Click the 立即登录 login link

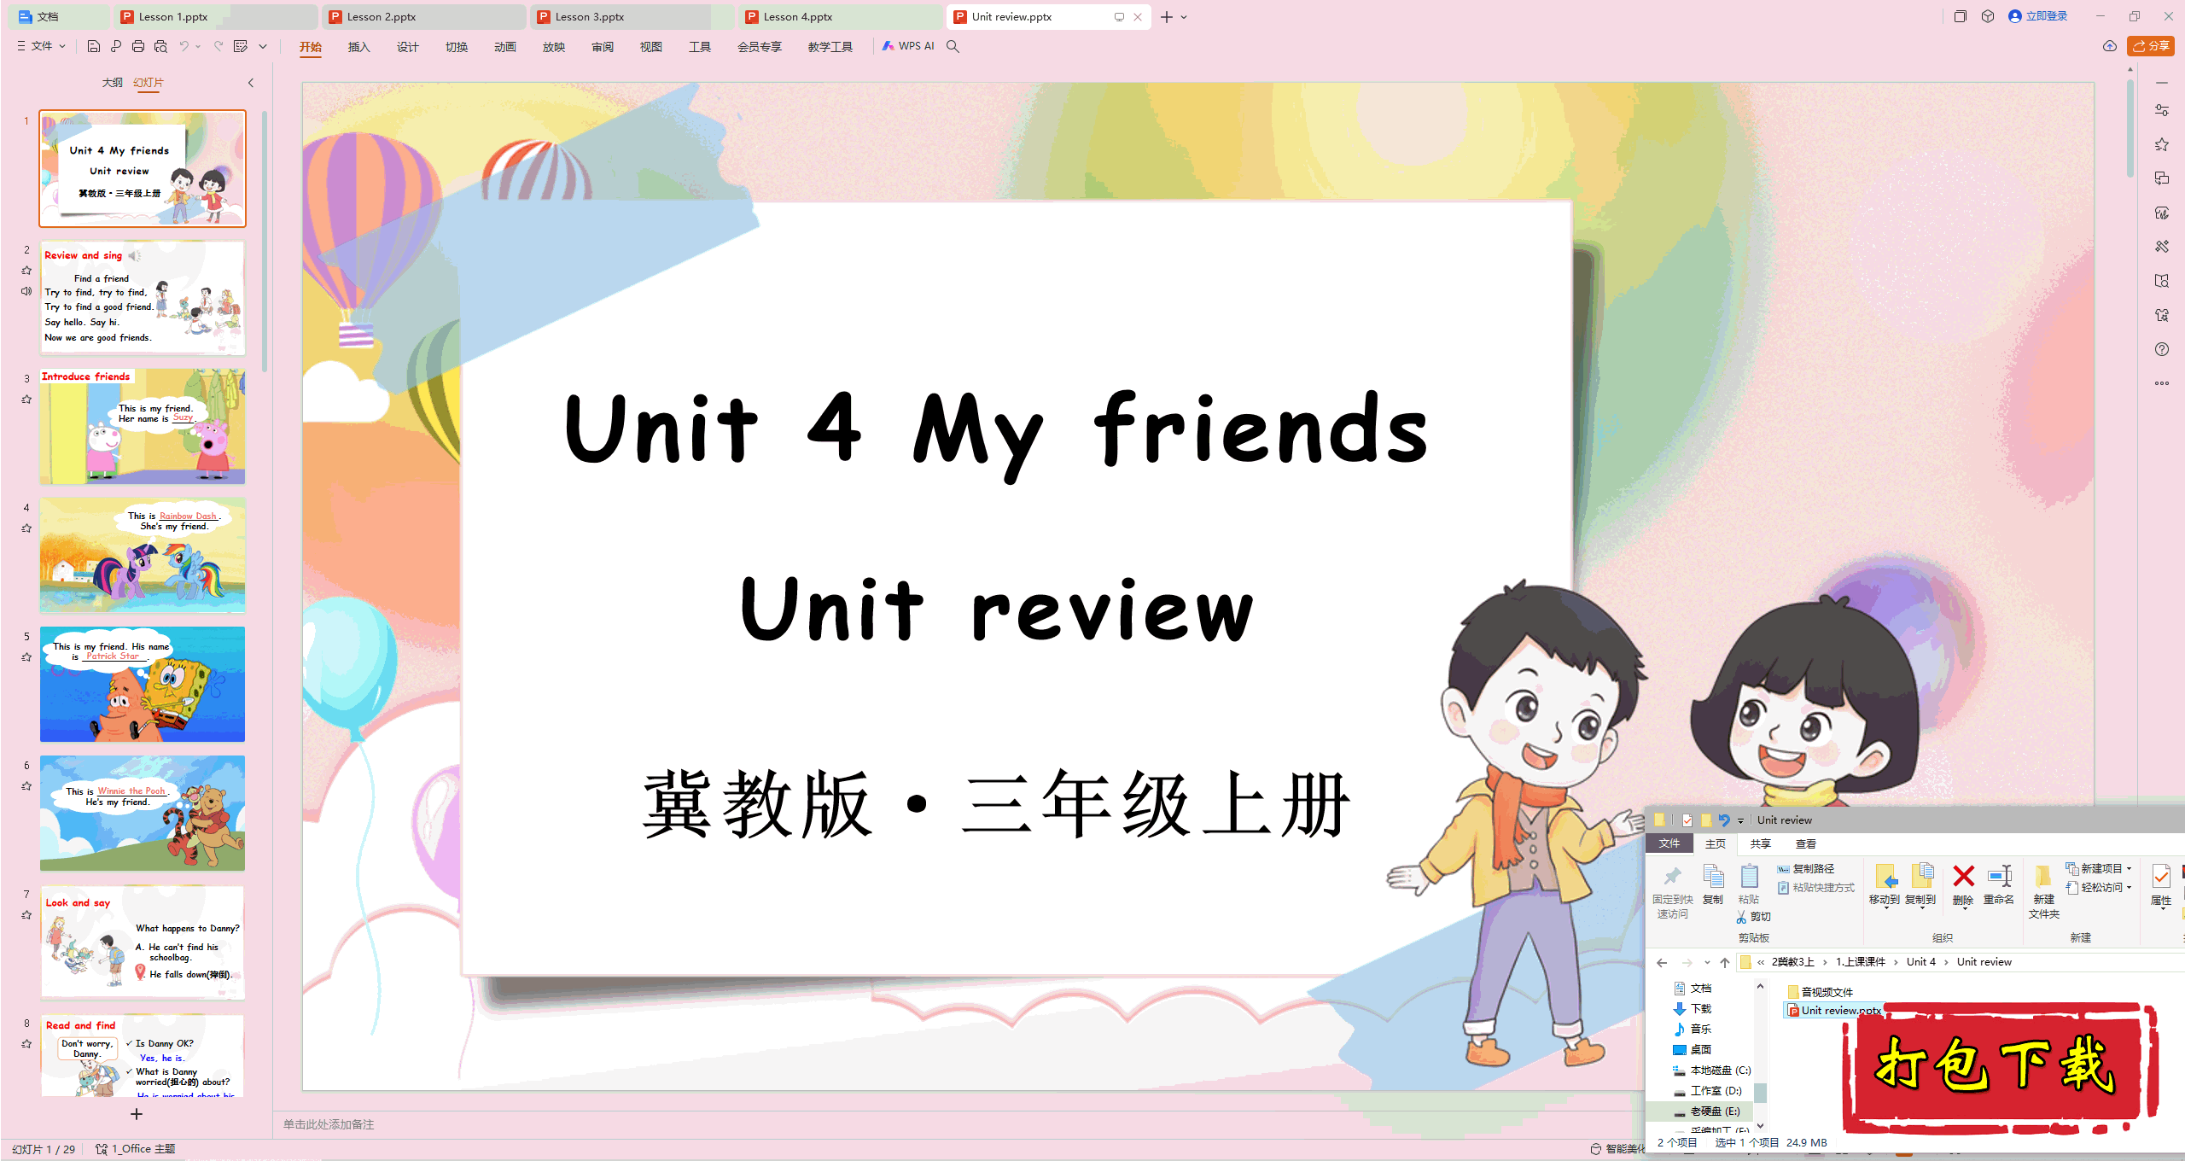(x=2039, y=16)
